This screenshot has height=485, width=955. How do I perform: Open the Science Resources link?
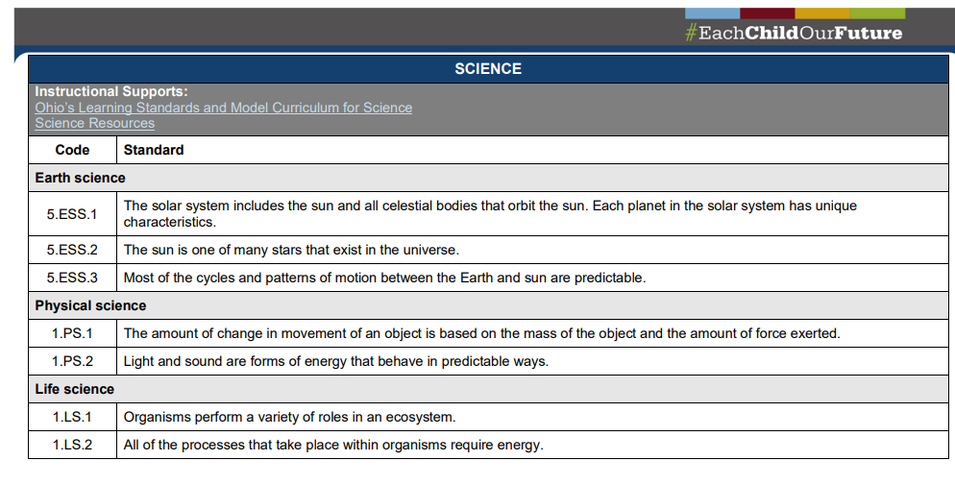pos(94,123)
